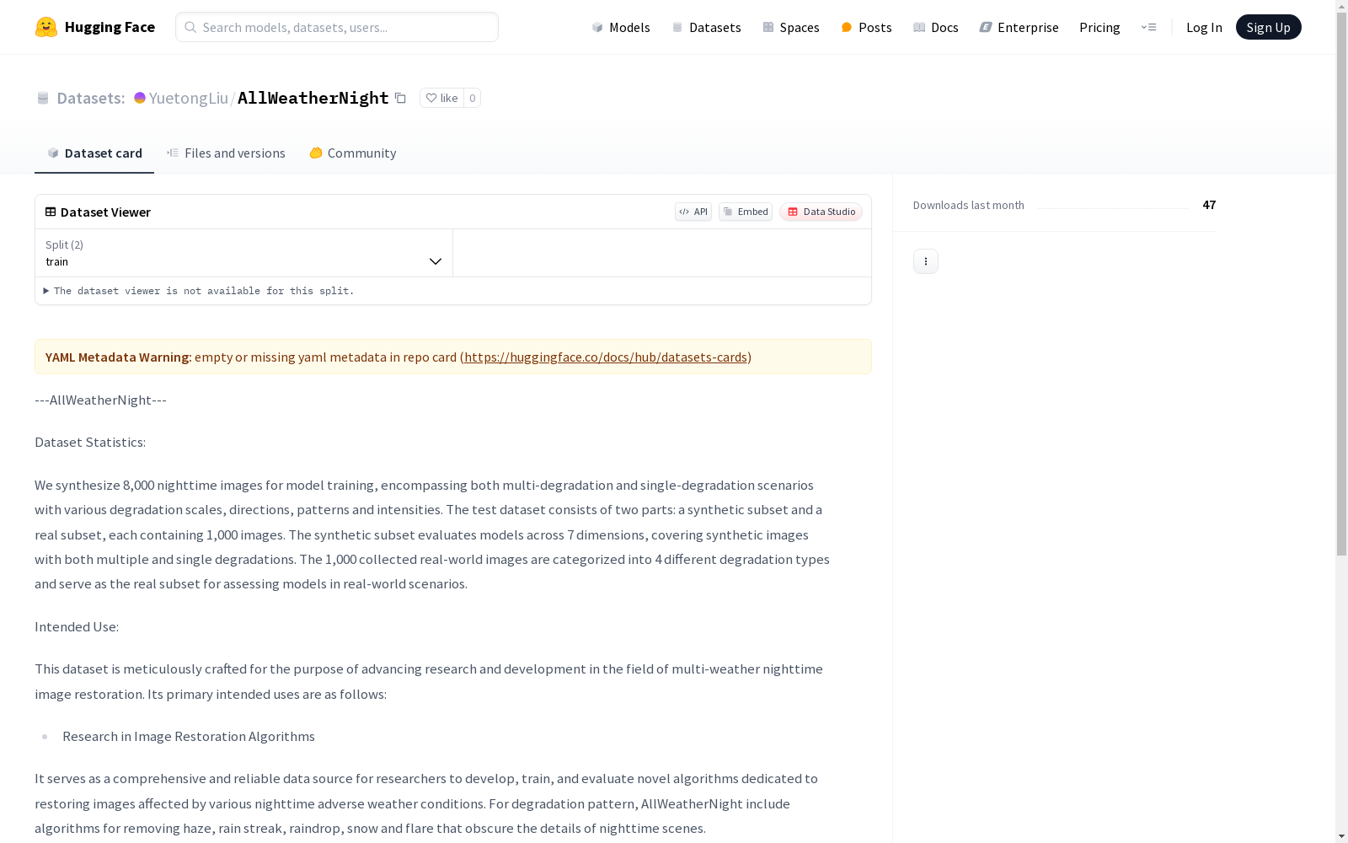
Task: Click the like count showing 0
Action: click(473, 98)
